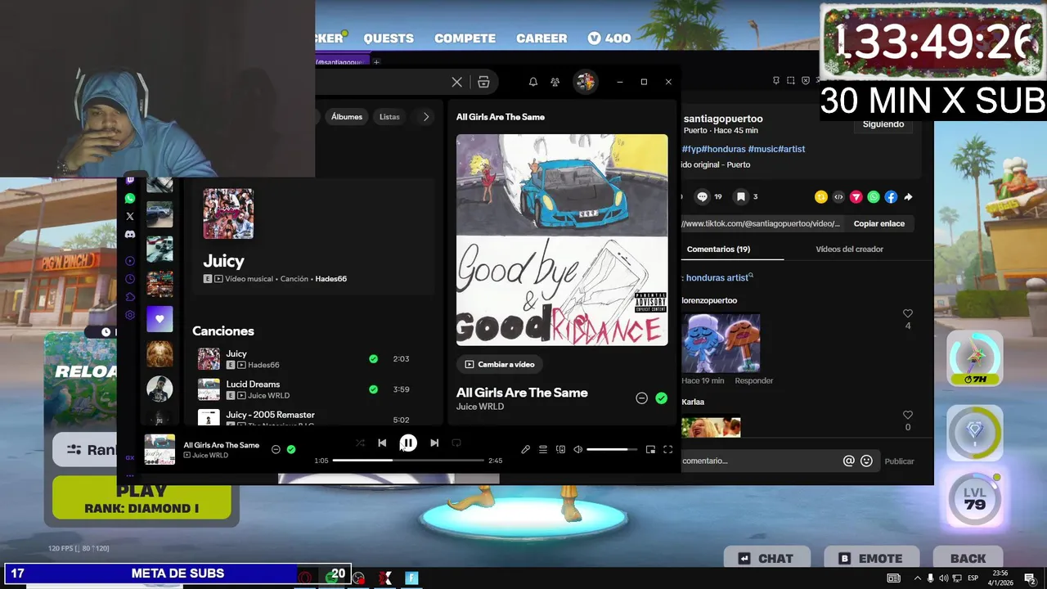Open the Spotify browse icon beside search
1047x589 pixels.
(483, 82)
